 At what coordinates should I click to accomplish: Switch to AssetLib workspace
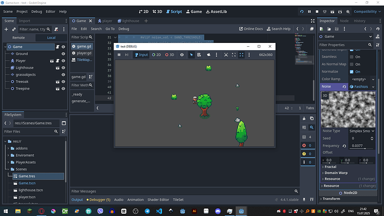216,12
